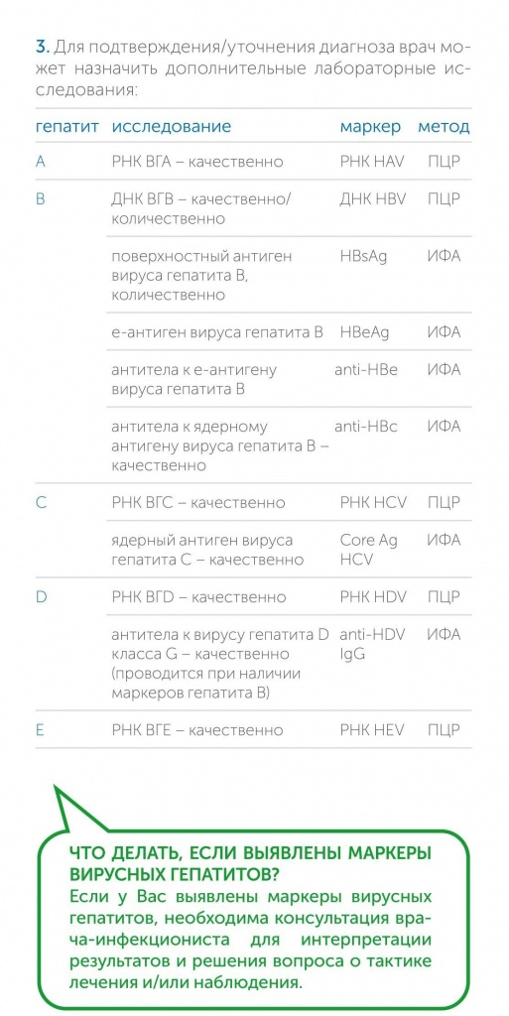Select hepatitis B row letter
Image resolution: width=509 pixels, height=1016 pixels.
[x=40, y=198]
